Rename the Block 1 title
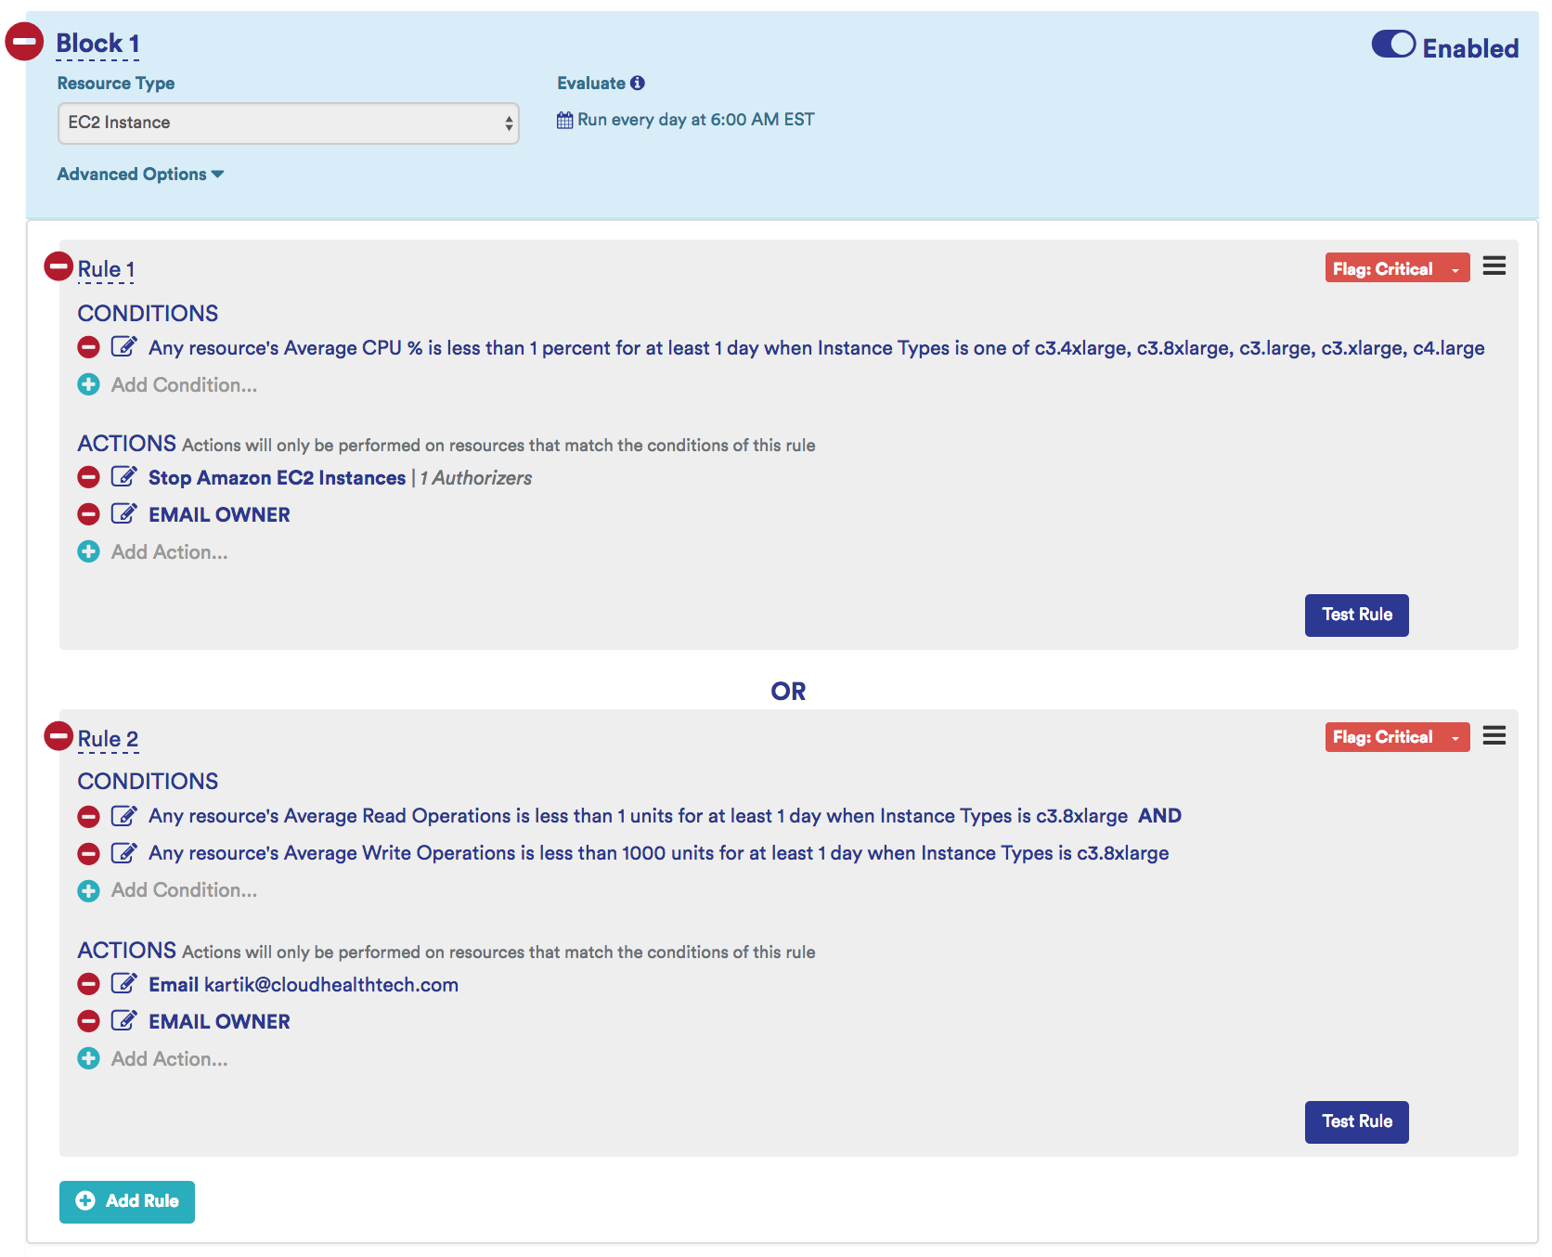The height and width of the screenshot is (1257, 1552). [97, 44]
